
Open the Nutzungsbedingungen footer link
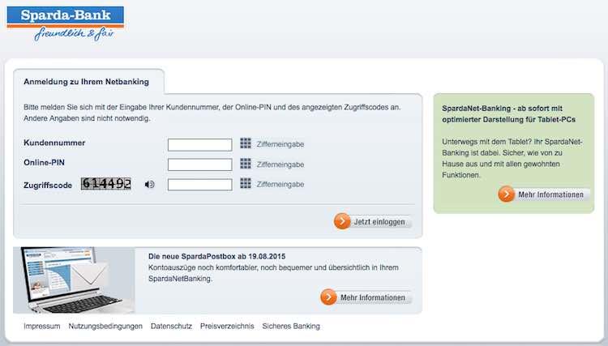tap(105, 327)
